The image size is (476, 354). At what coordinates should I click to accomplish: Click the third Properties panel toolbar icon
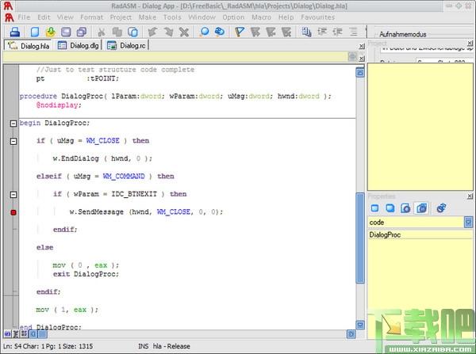[x=405, y=208]
